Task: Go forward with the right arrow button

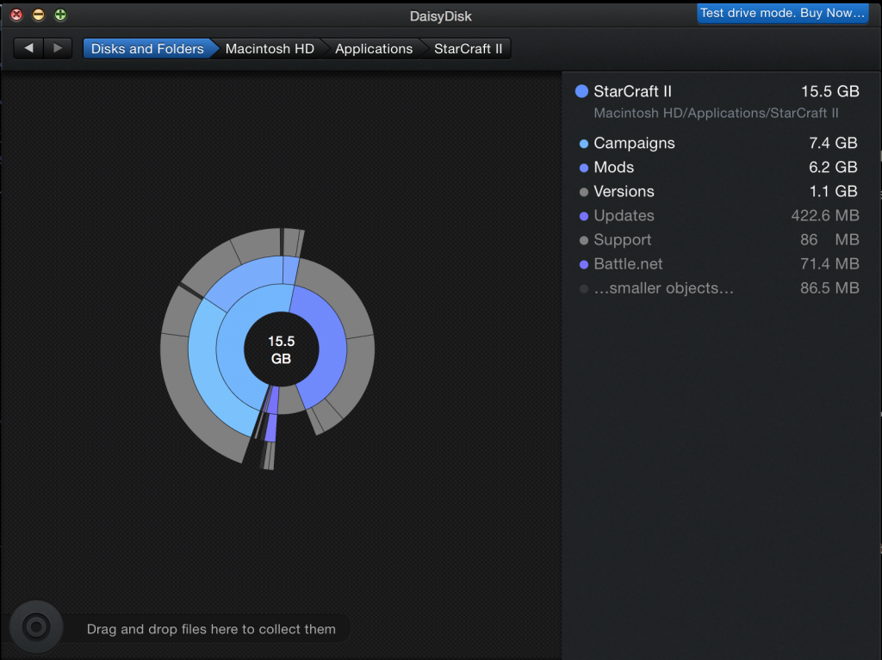Action: (x=58, y=48)
